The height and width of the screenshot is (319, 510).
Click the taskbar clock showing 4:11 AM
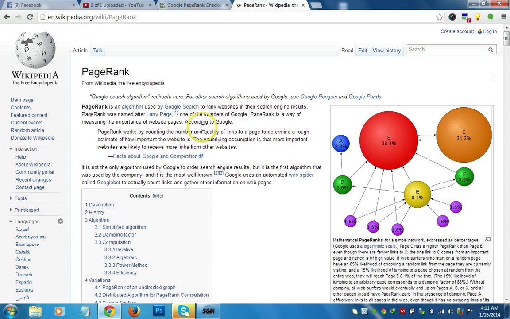[489, 311]
